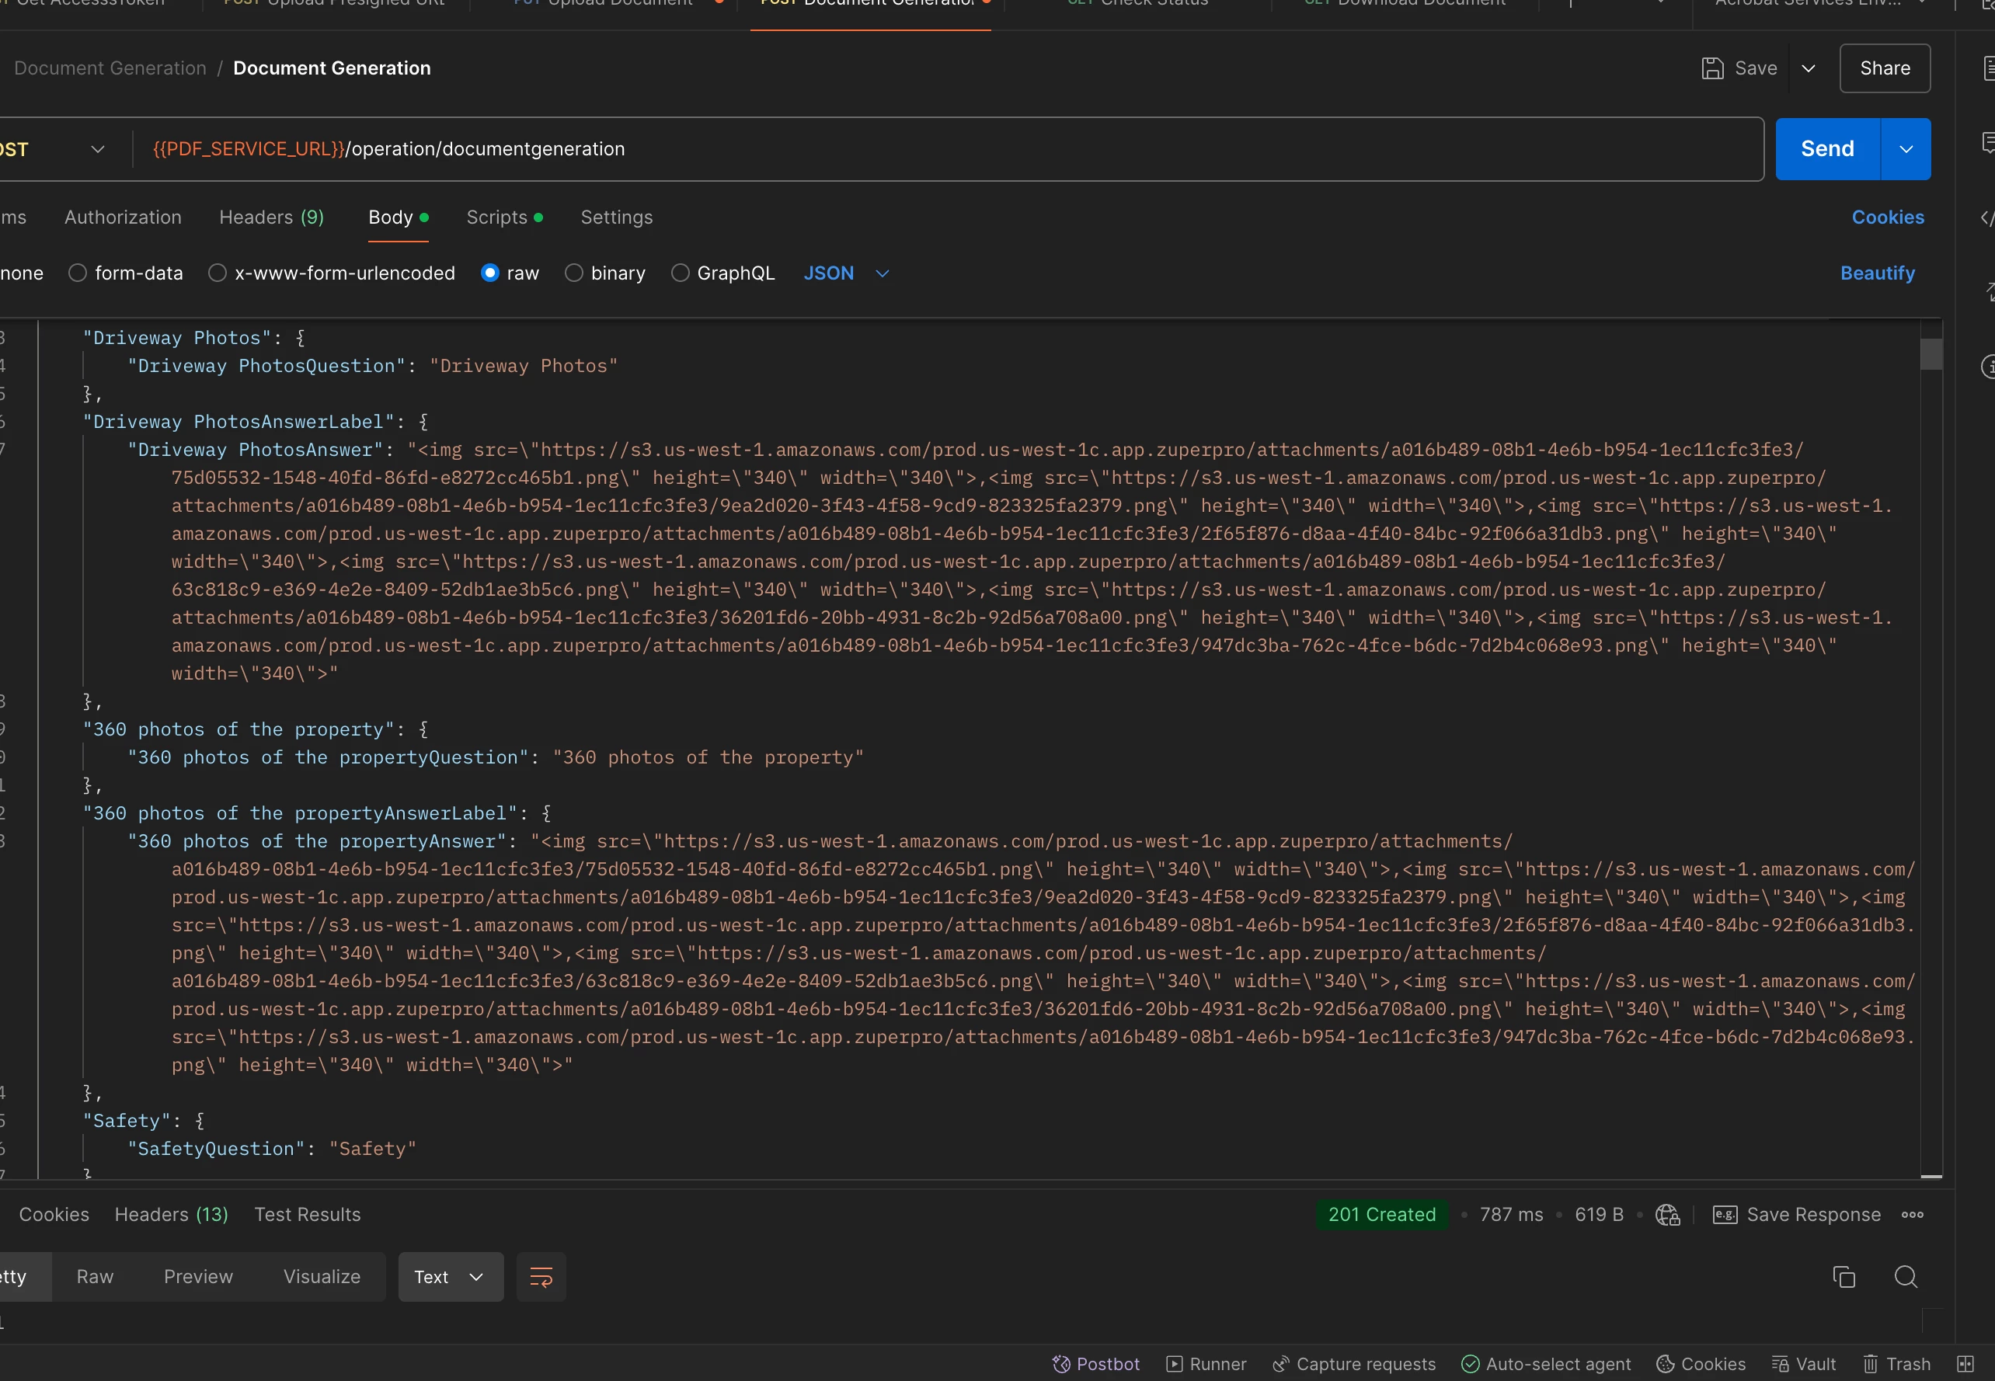Open the response three-dot more menu
The image size is (1995, 1381).
[1912, 1215]
